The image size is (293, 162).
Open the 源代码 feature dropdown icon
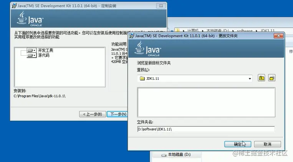point(31,55)
